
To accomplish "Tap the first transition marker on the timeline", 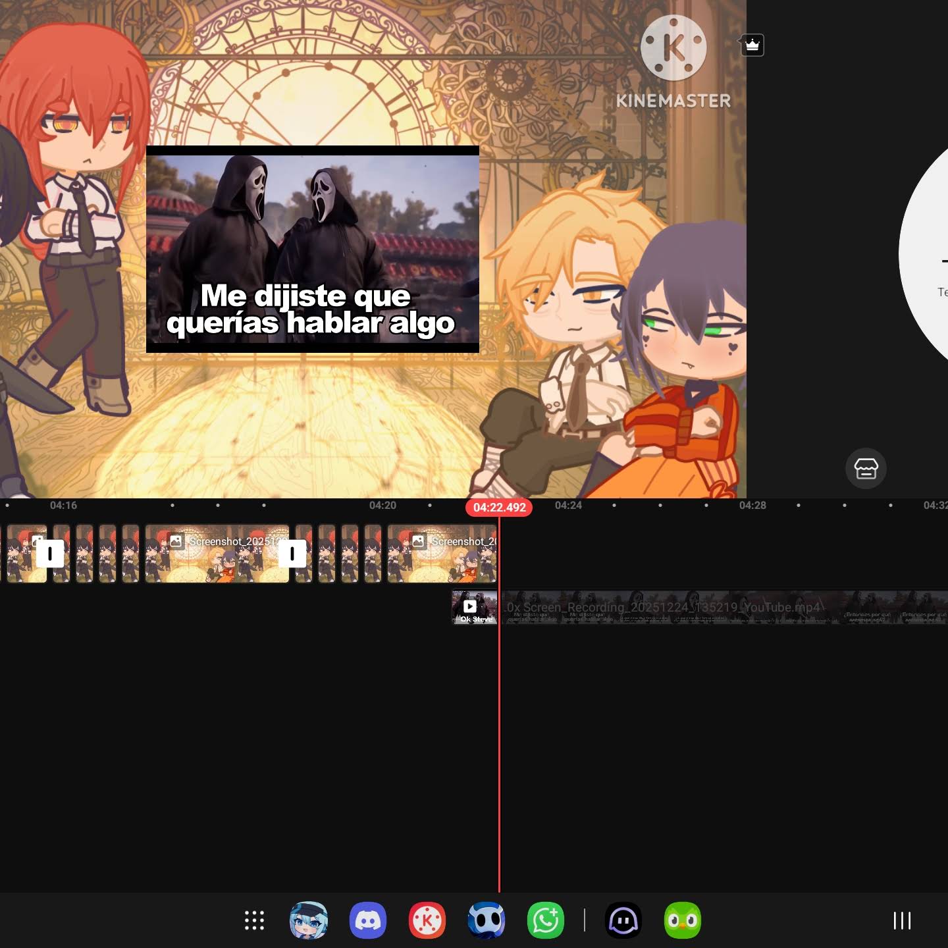I will (x=50, y=554).
